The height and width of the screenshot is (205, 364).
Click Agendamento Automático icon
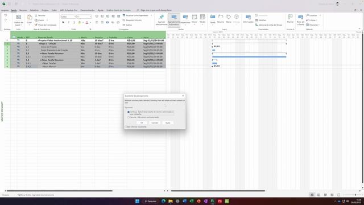174,17
